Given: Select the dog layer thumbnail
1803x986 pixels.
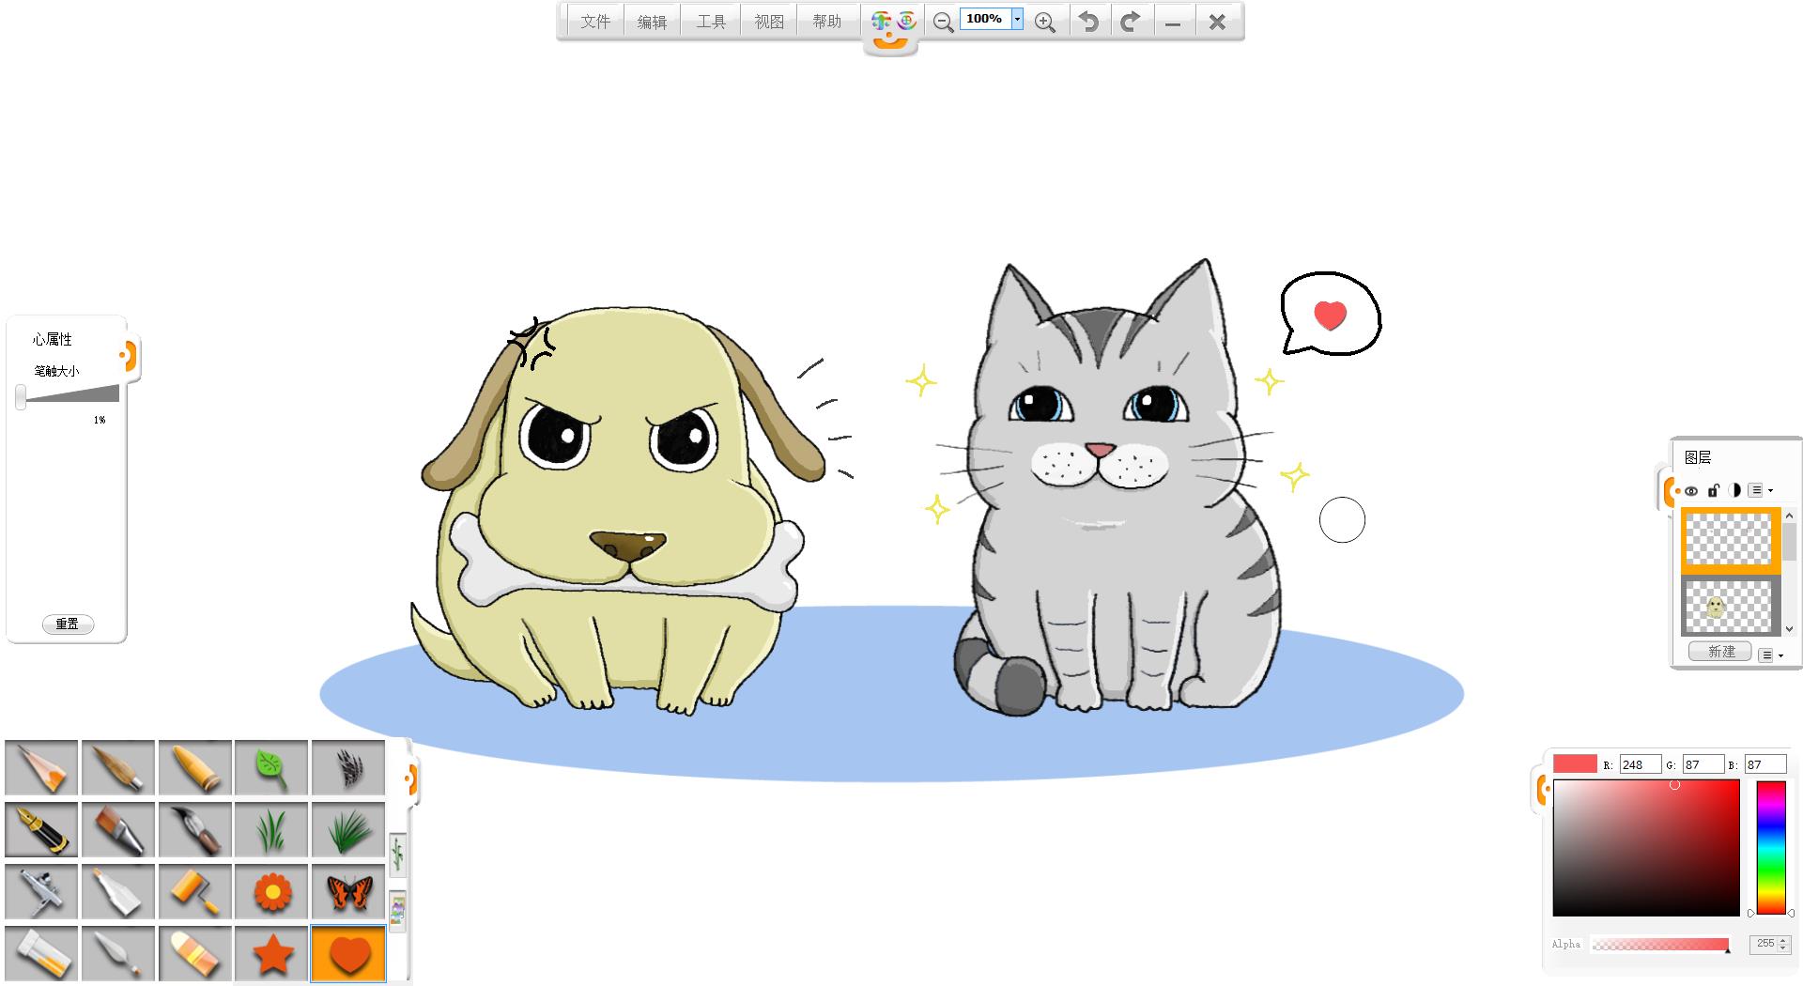Looking at the screenshot, I should click(x=1728, y=607).
